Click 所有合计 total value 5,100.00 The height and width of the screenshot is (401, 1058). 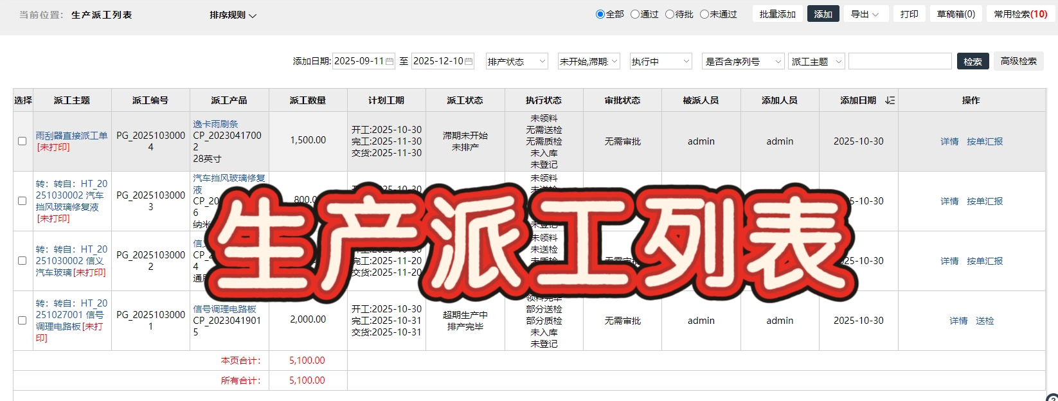(x=307, y=380)
